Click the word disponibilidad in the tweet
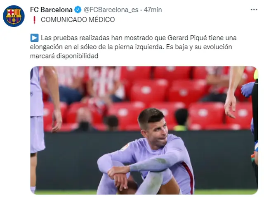Screen dimensions: 264x197 pos(77,56)
